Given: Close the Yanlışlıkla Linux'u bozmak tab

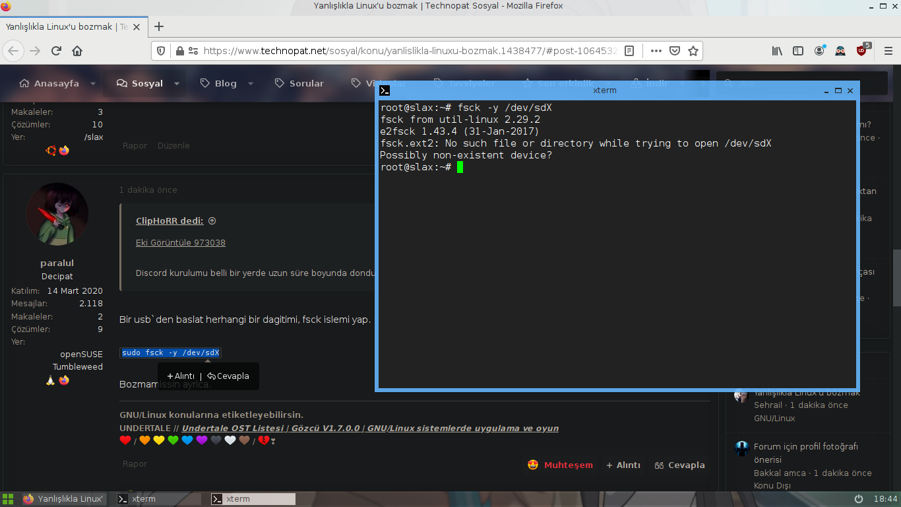Looking at the screenshot, I should (137, 27).
